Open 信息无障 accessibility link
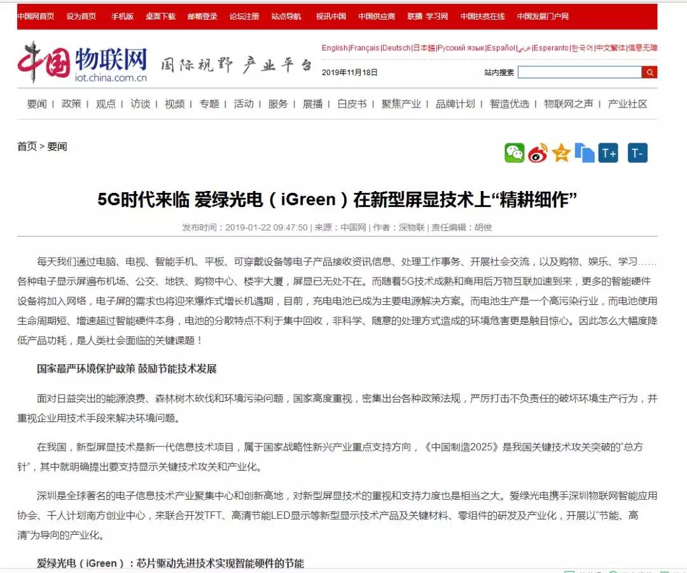 642,48
